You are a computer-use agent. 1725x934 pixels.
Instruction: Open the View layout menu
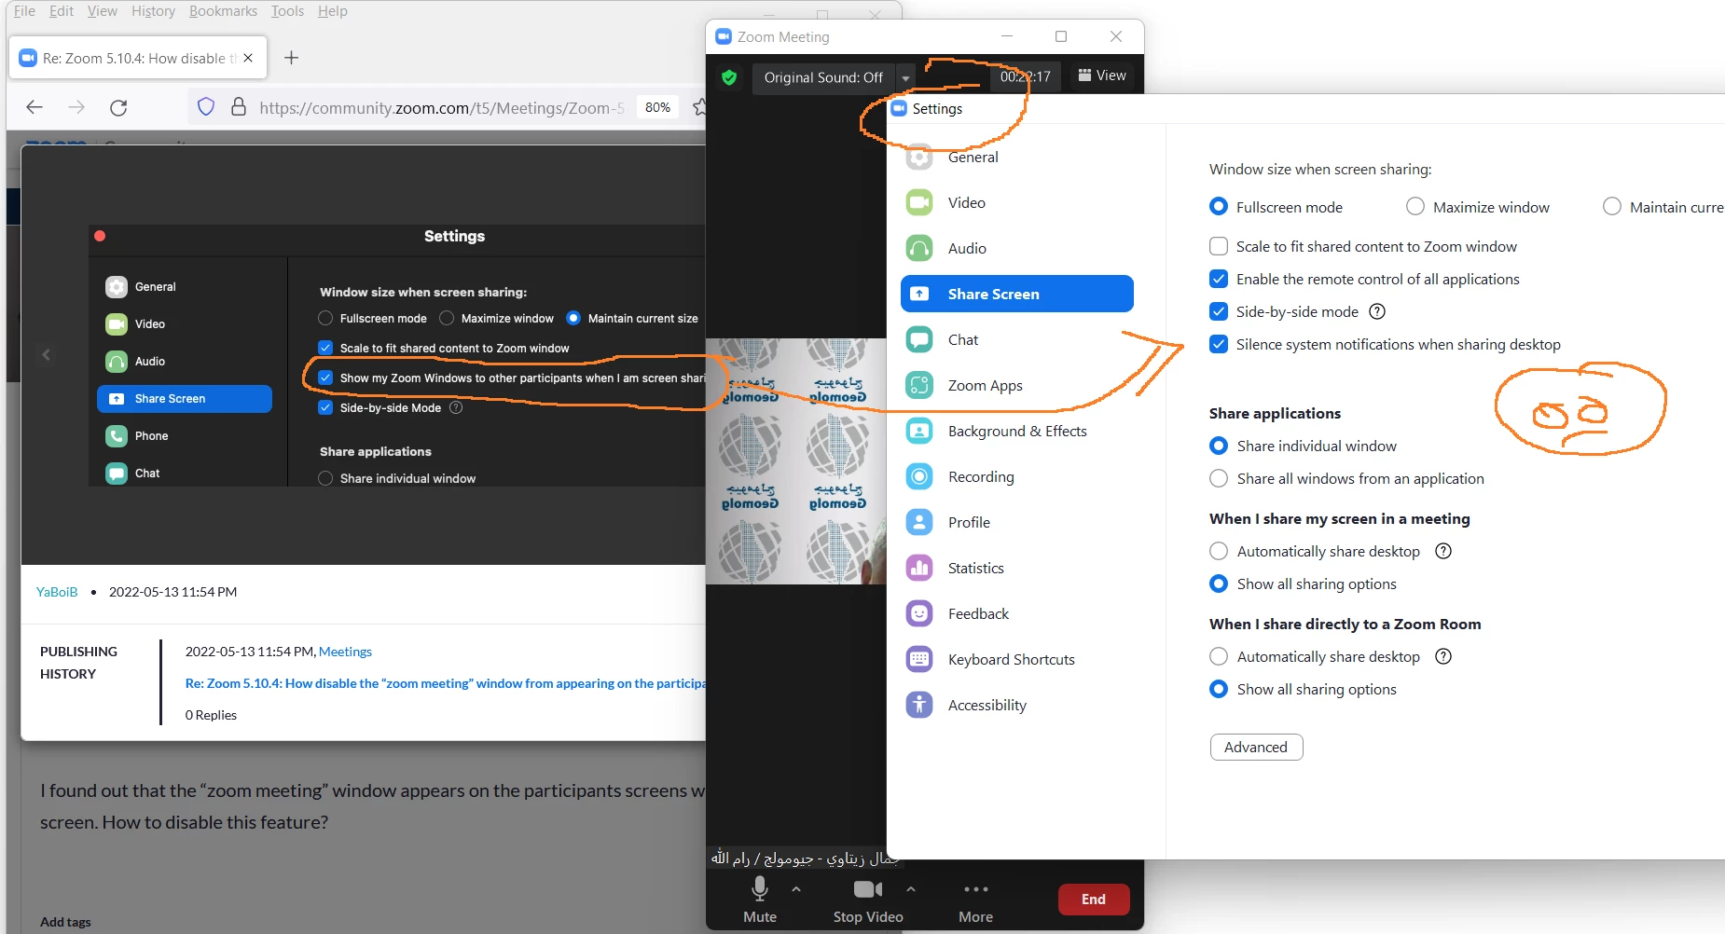pyautogui.click(x=1102, y=76)
